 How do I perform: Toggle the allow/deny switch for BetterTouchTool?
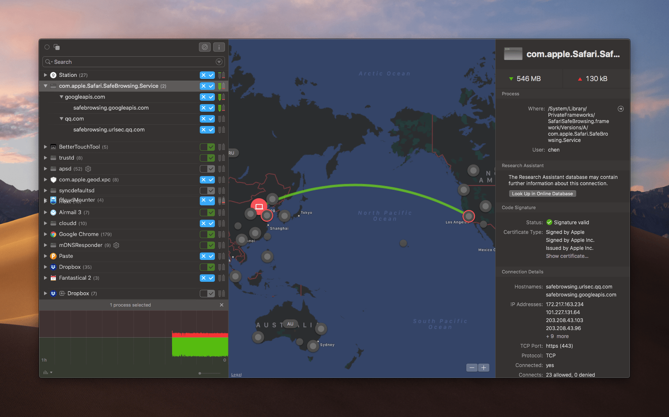click(x=207, y=147)
